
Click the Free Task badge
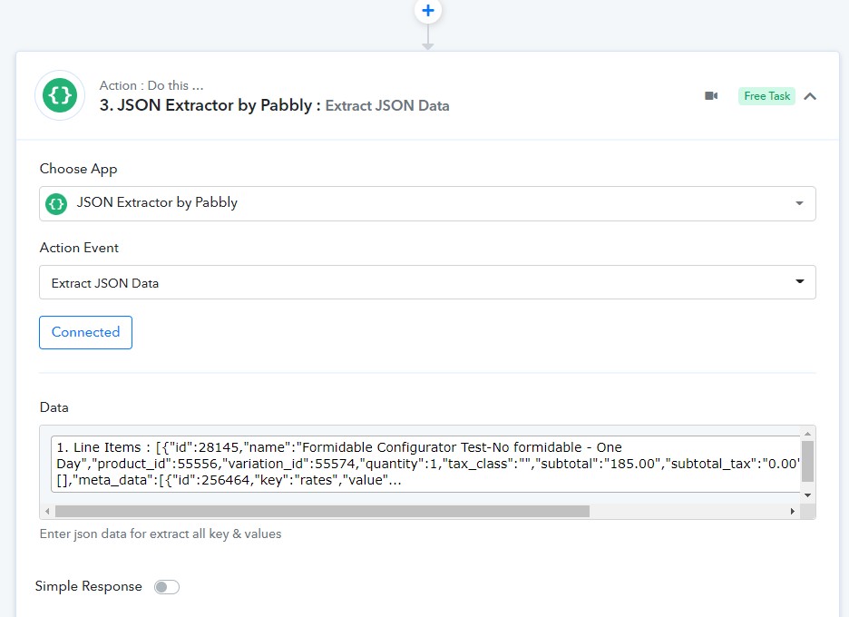tap(766, 96)
